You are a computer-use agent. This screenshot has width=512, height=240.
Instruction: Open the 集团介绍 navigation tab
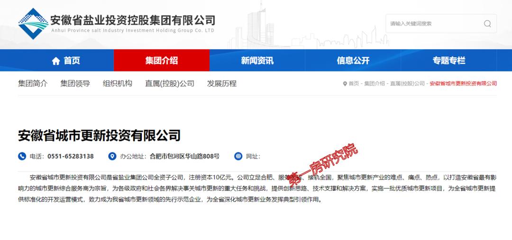click(x=162, y=60)
